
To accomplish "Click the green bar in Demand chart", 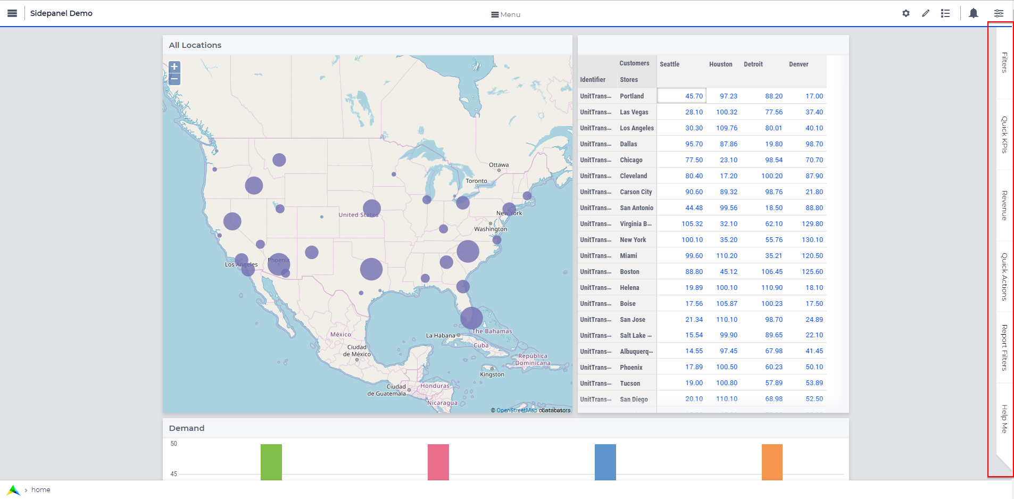I will pyautogui.click(x=271, y=462).
